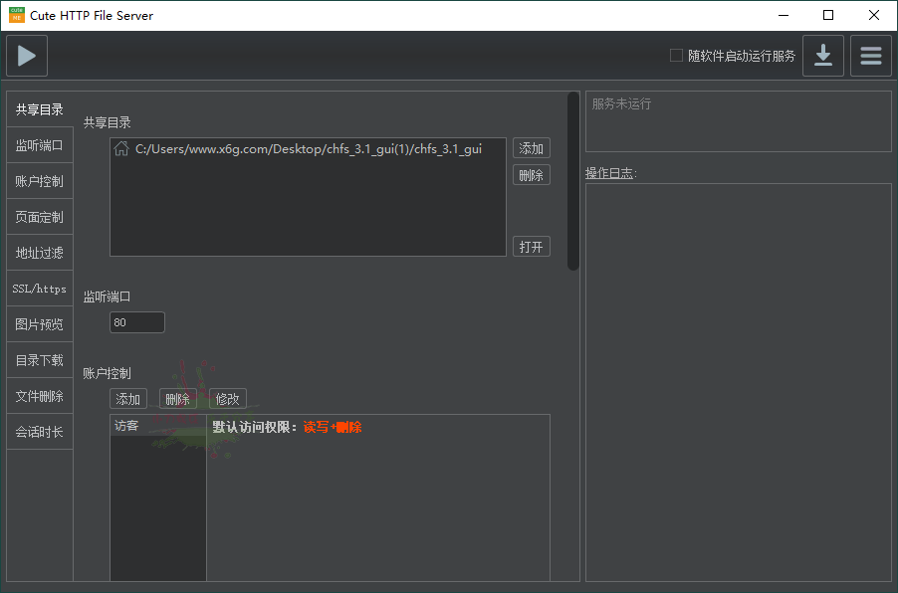The image size is (898, 593).
Task: Open the 账户控制 section in the sidebar
Action: 39,180
